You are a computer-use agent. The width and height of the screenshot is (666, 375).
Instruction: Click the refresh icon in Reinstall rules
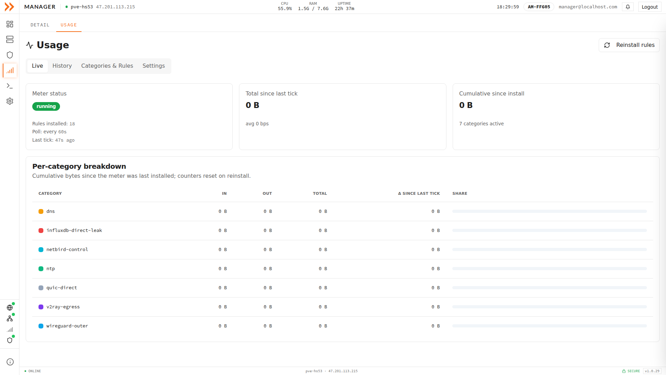pyautogui.click(x=607, y=45)
